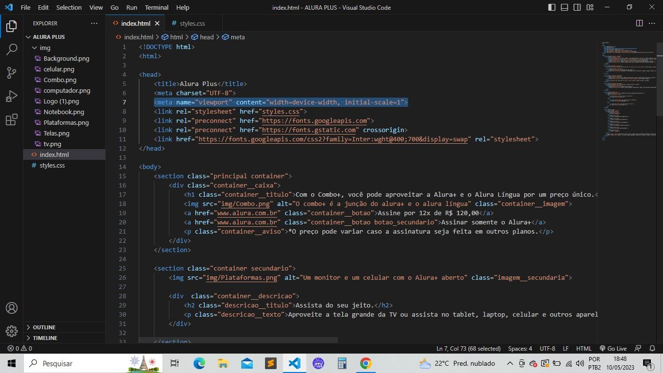Open the weather widget 22°C Pred. nublado
Image resolution: width=663 pixels, height=373 pixels.
tap(457, 363)
